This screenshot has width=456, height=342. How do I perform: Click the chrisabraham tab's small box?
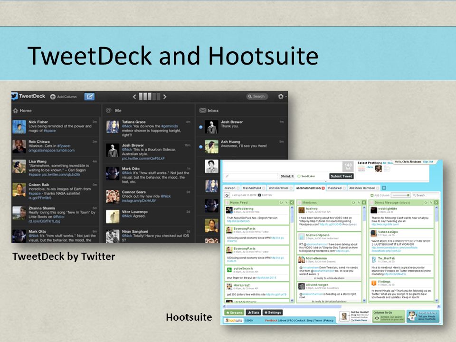coord(291,188)
